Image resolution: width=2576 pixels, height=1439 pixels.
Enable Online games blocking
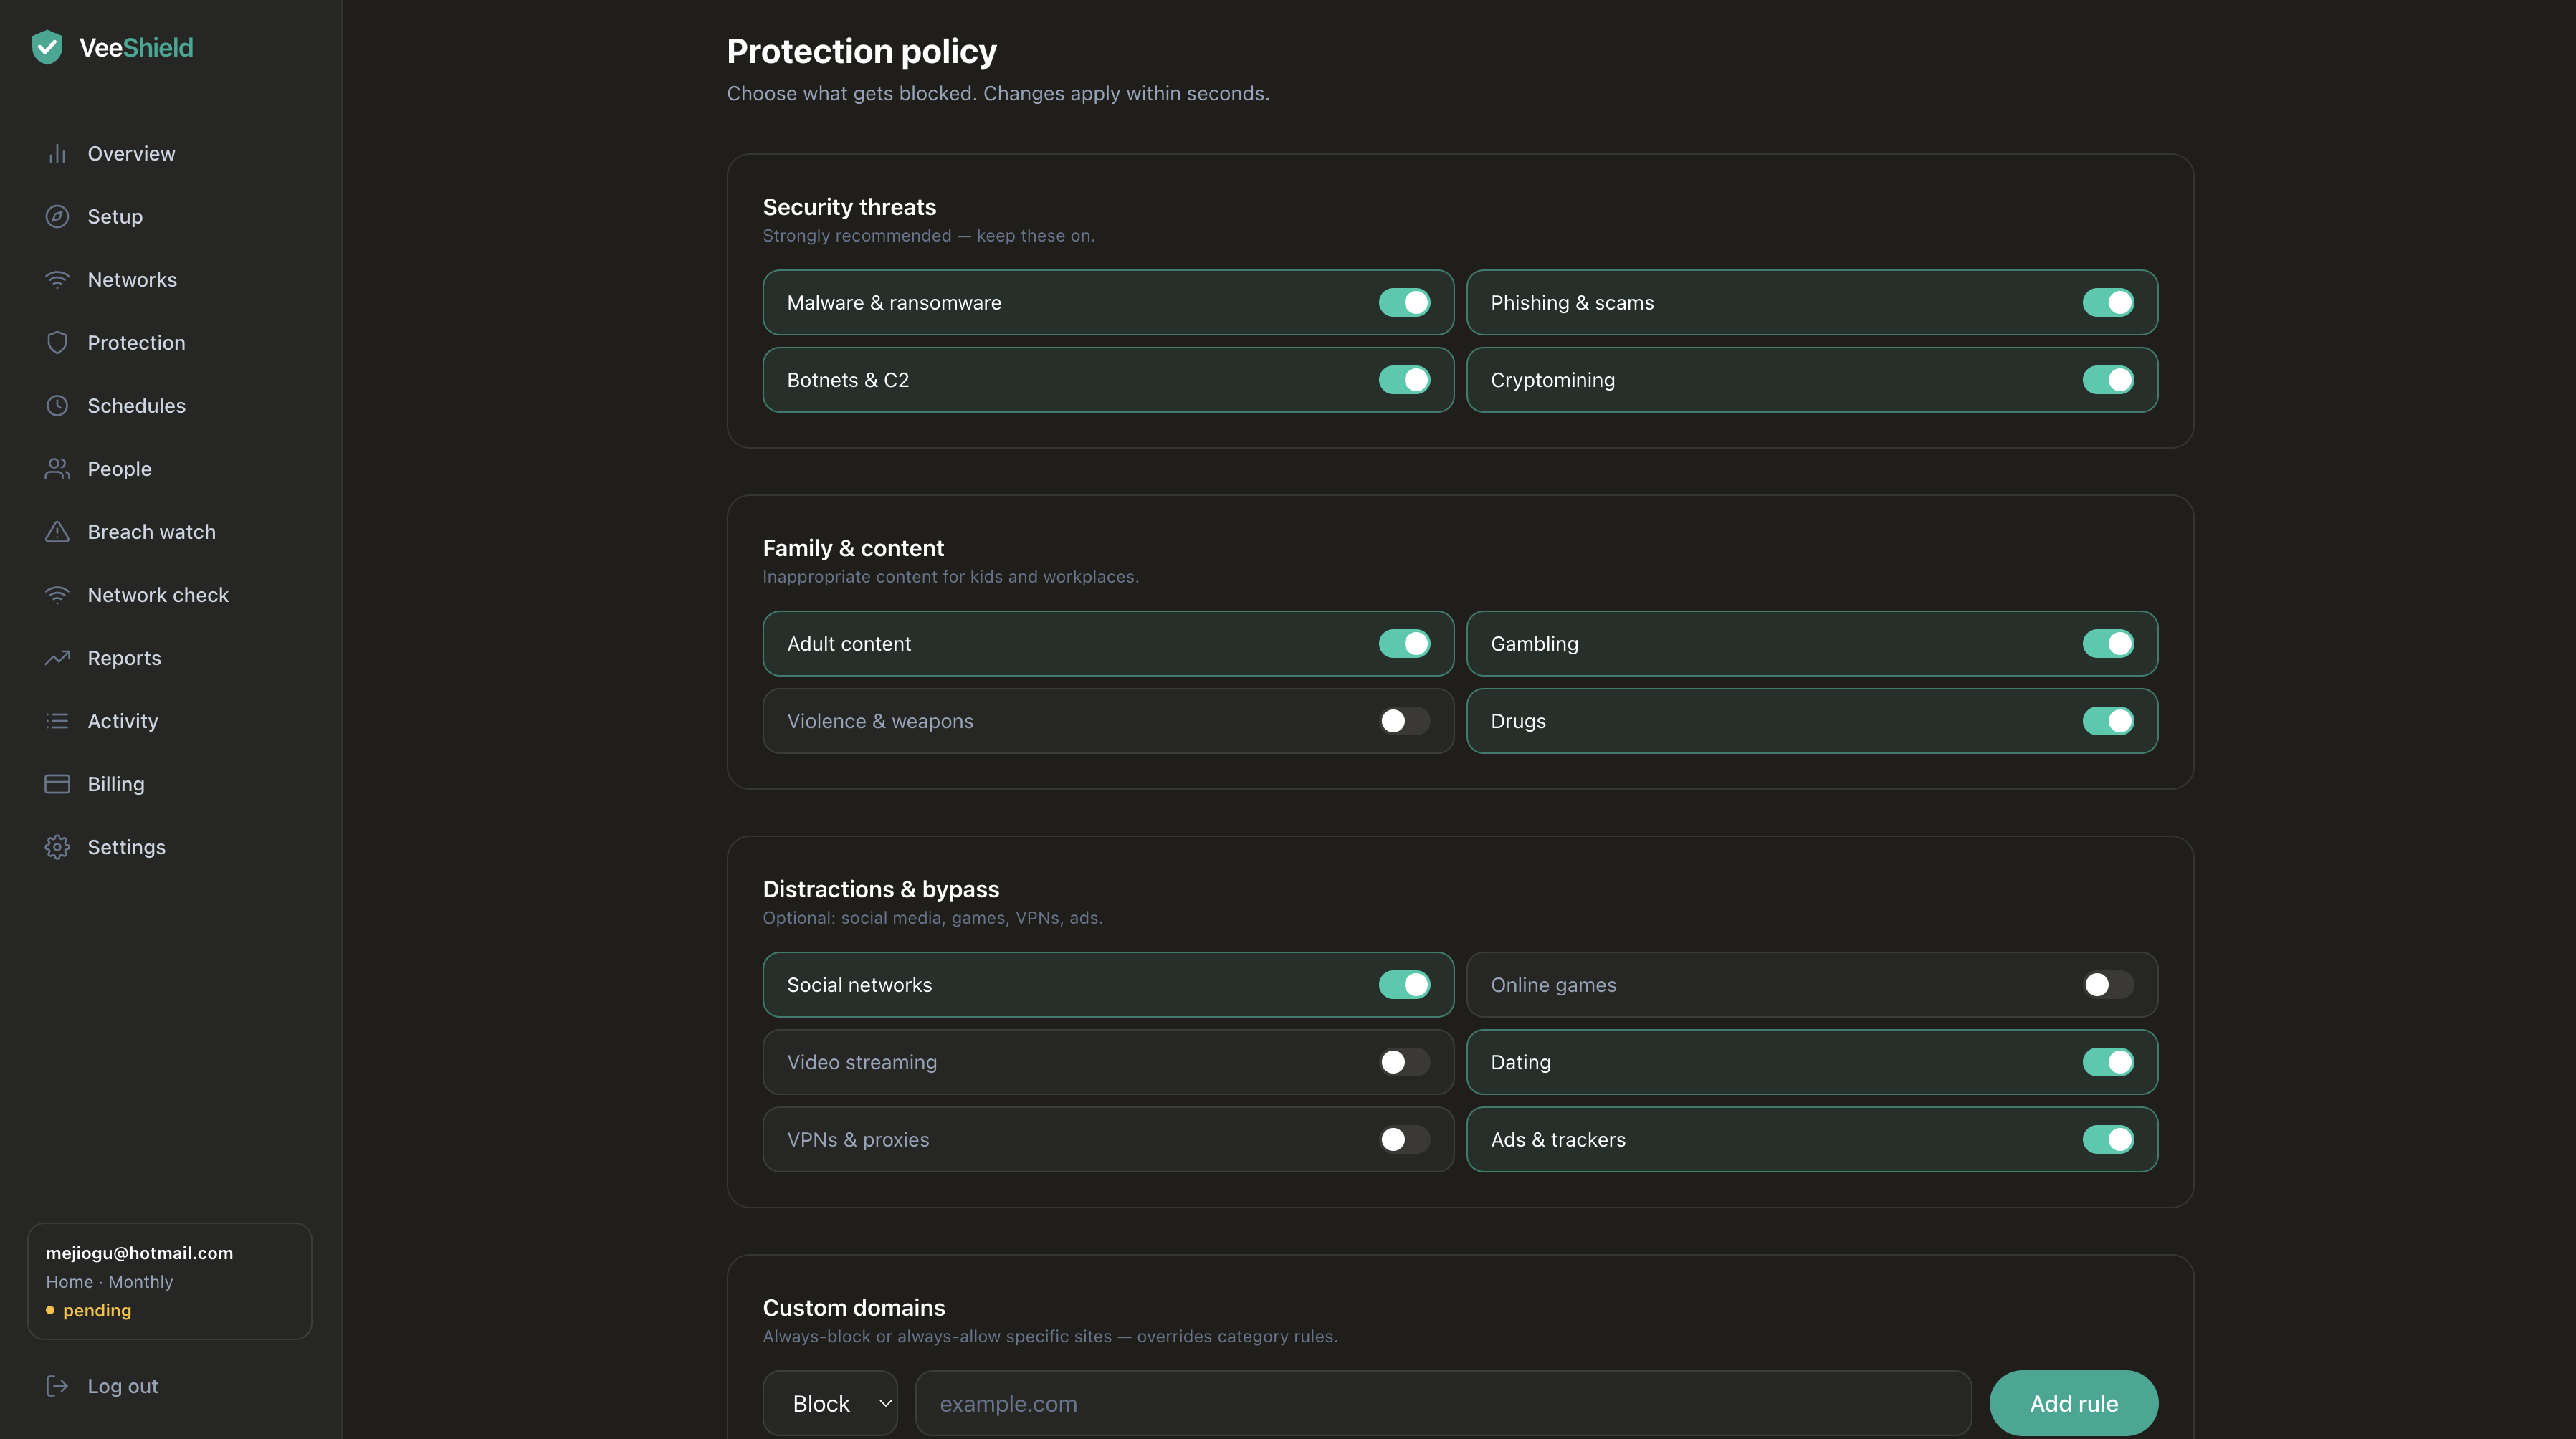(x=2108, y=984)
